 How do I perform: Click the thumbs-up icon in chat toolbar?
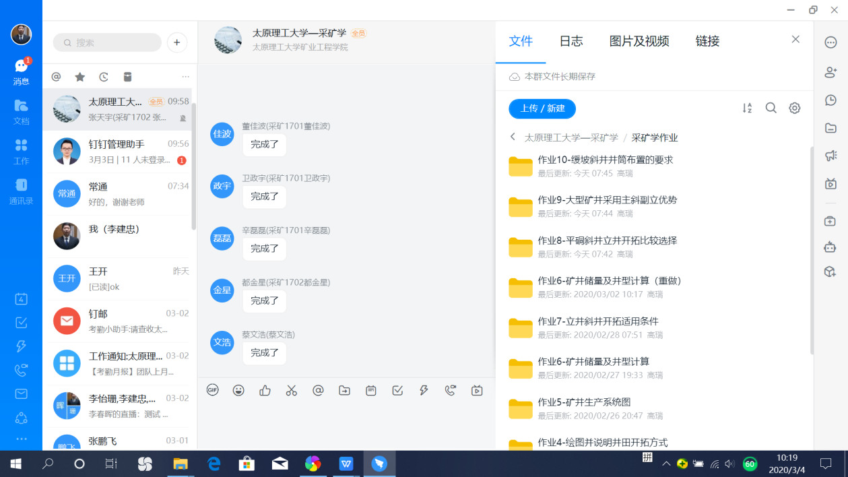click(265, 390)
